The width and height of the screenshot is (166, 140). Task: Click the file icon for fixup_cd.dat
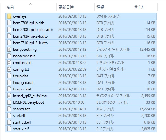[9, 83]
